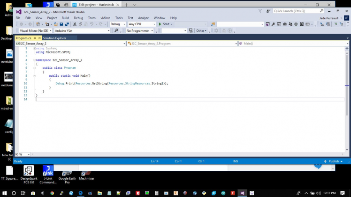Viewport: 351px width, 197px height.
Task: Open the J-Link Commander desktop shortcut
Action: click(48, 175)
